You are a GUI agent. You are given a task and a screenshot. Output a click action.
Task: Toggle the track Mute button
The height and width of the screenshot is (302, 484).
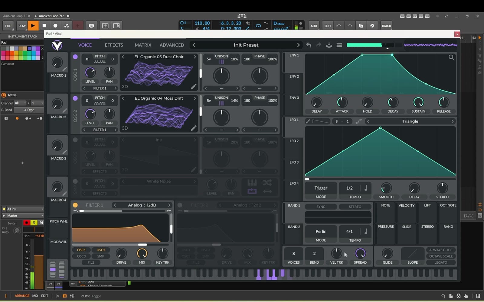tap(41, 223)
